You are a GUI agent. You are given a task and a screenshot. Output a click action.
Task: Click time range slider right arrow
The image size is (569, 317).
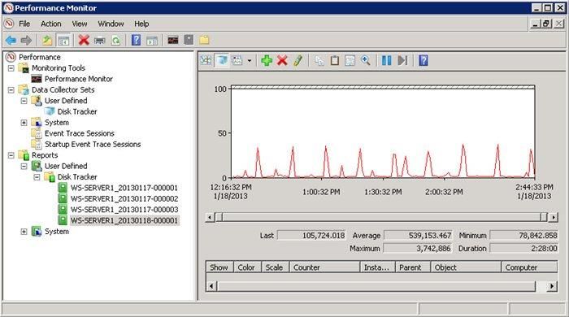[553, 217]
